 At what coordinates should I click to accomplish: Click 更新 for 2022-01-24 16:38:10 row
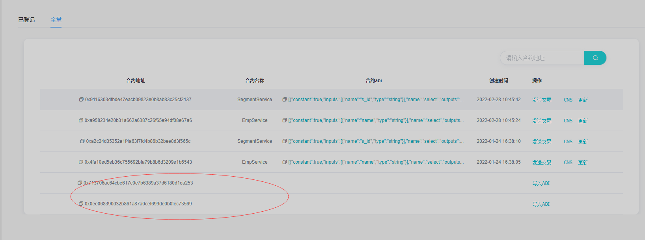click(583, 142)
